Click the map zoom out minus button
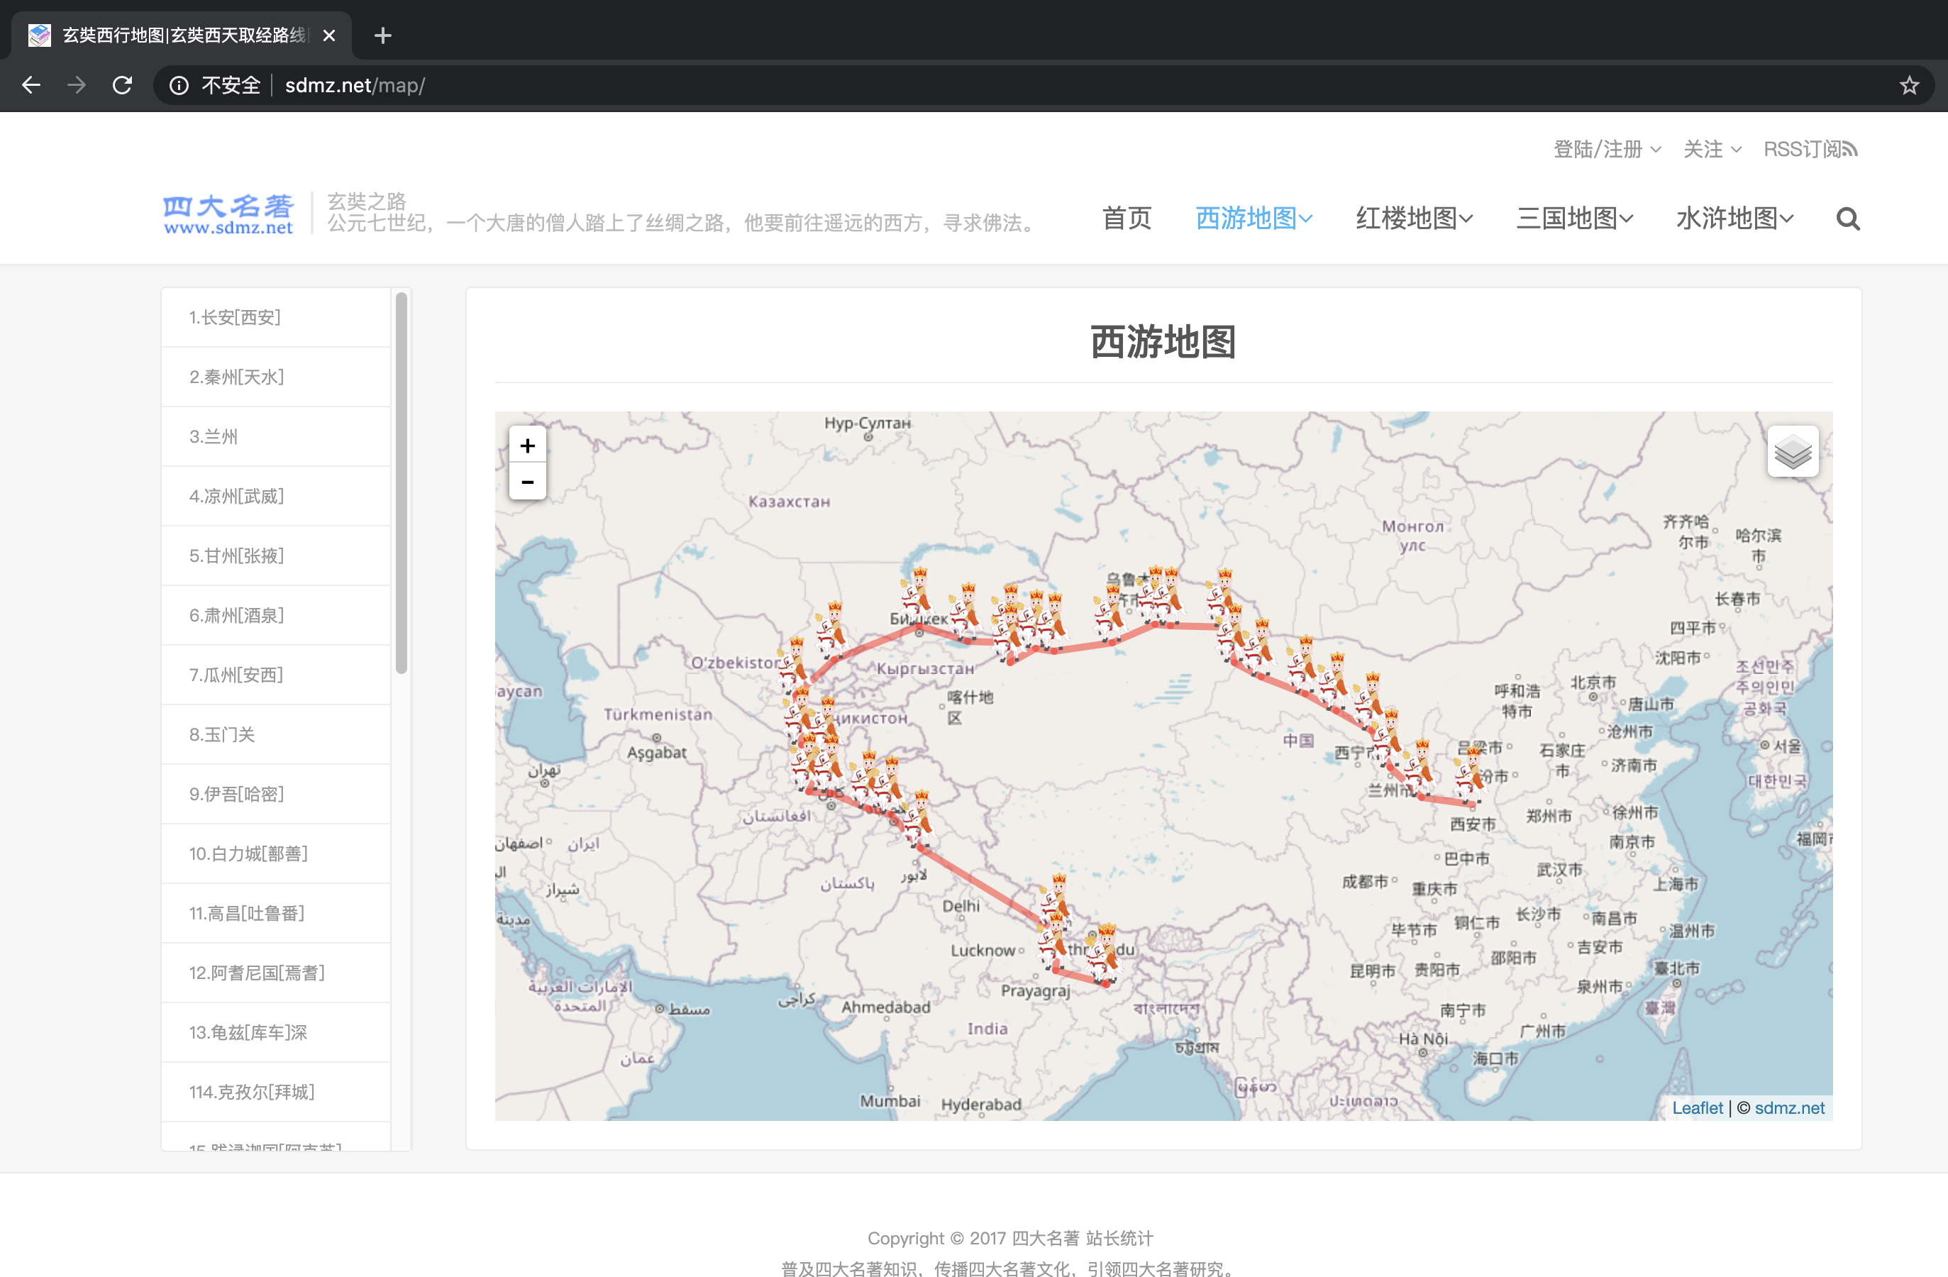 pos(527,482)
